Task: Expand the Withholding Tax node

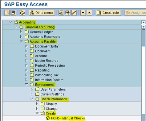Action: point(26,75)
